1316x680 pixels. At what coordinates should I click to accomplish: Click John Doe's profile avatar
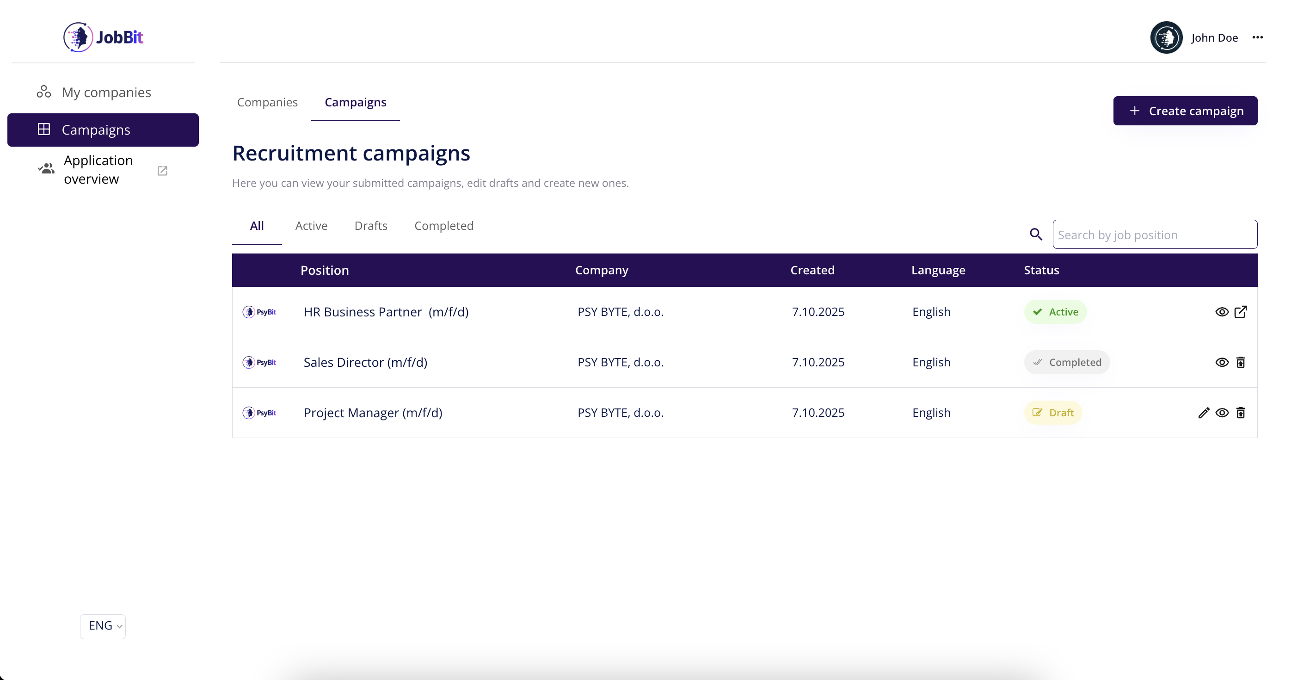1166,37
